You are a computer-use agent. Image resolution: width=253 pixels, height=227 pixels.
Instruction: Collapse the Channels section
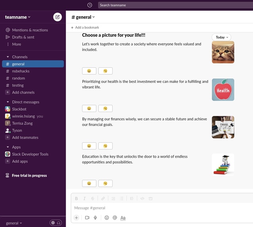[8, 57]
